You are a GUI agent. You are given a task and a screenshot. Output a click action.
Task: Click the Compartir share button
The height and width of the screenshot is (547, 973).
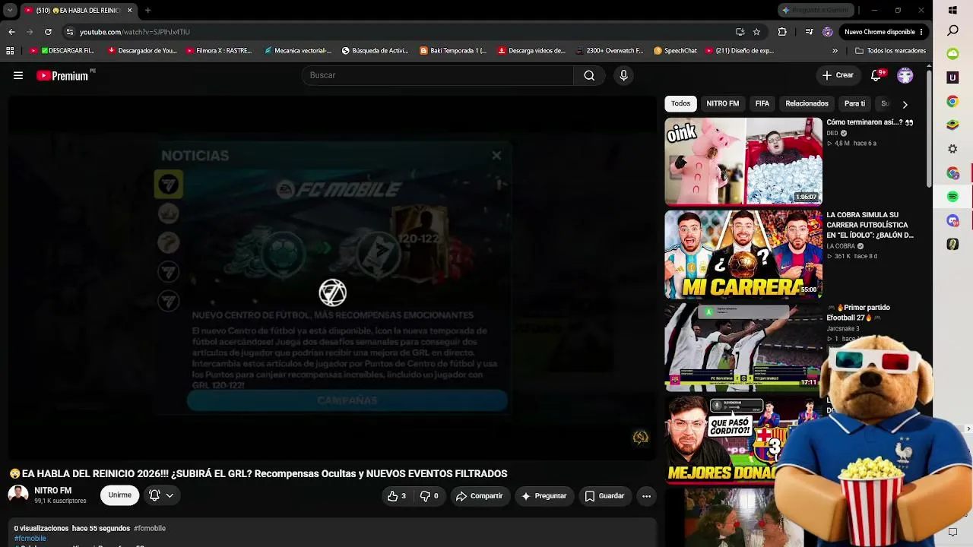(x=480, y=496)
